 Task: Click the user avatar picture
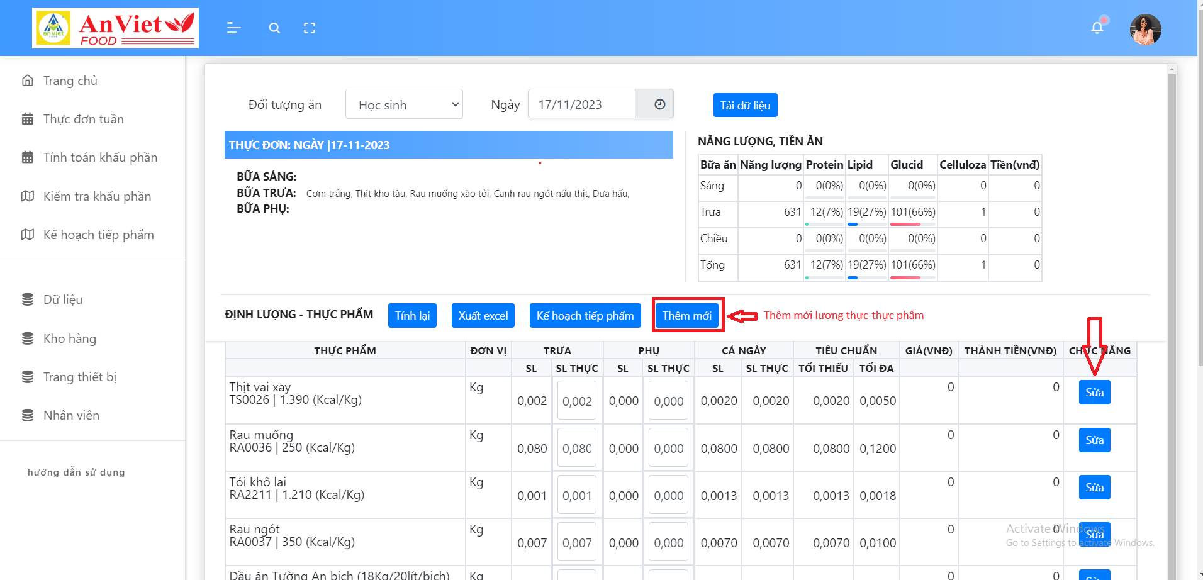1145,30
